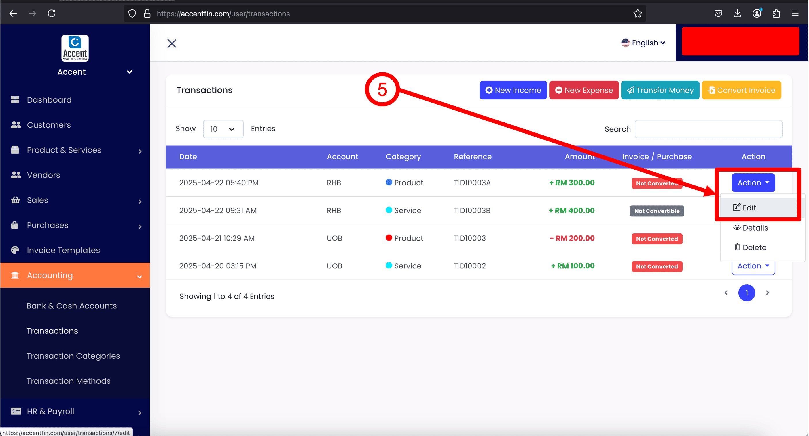Open the Transaction Categories link
809x436 pixels.
(x=73, y=356)
